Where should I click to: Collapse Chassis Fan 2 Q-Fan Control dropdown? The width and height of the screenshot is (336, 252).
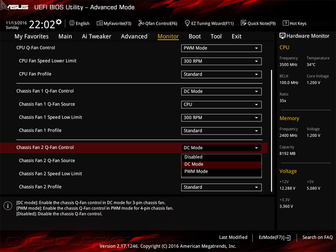tap(221, 148)
